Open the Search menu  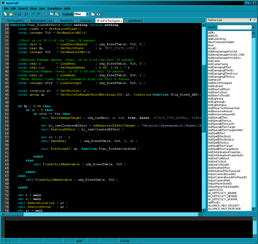(x=23, y=8)
